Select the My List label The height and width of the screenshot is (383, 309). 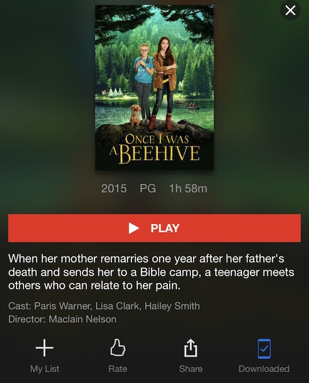click(x=45, y=369)
